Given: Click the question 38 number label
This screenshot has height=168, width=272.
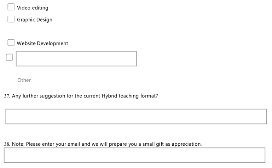Looking at the screenshot, I should click(7, 144).
